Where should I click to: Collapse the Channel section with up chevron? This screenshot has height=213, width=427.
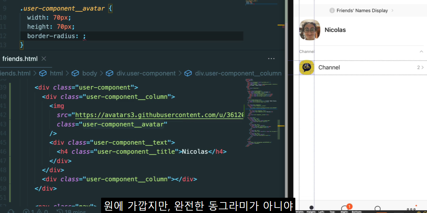tap(421, 52)
